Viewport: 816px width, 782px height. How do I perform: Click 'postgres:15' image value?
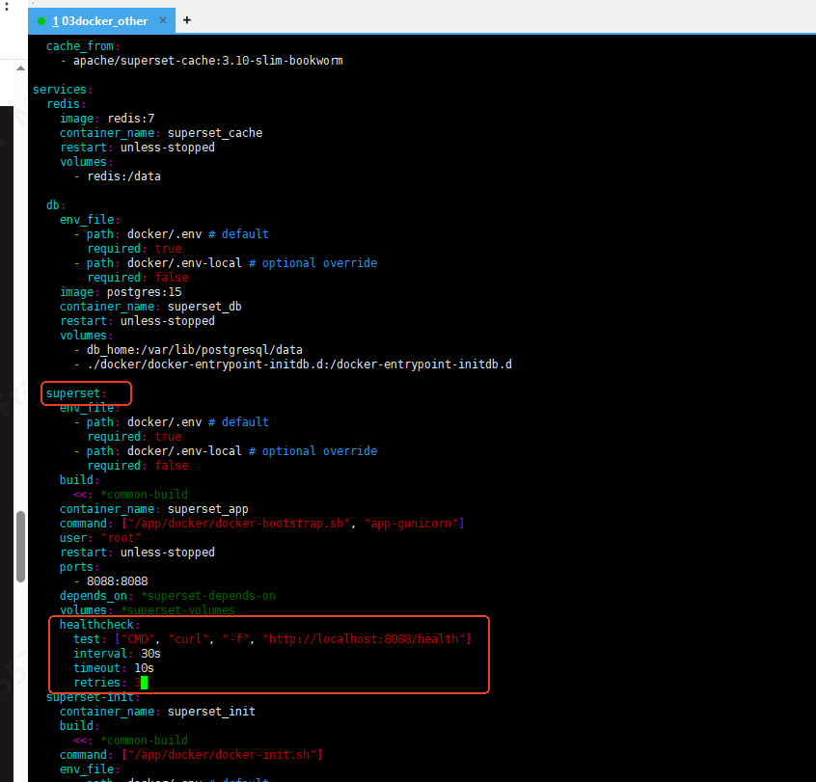(x=144, y=292)
